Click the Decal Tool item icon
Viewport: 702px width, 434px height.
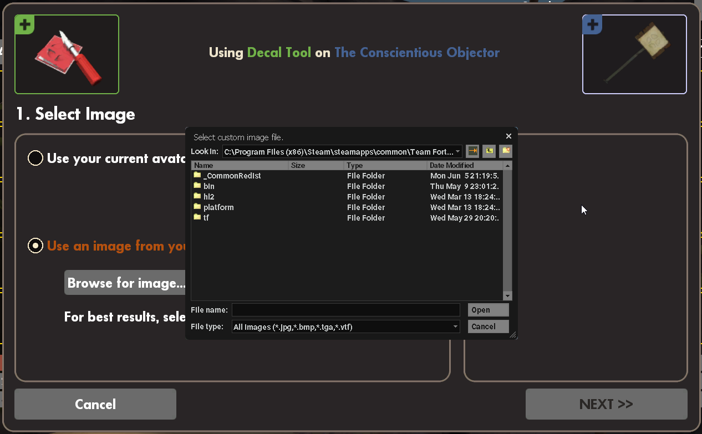pos(67,54)
